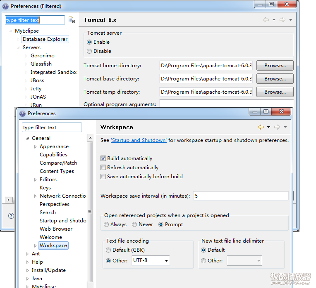Select Geronimo server in tree
This screenshot has height=288, width=316.
pos(43,55)
